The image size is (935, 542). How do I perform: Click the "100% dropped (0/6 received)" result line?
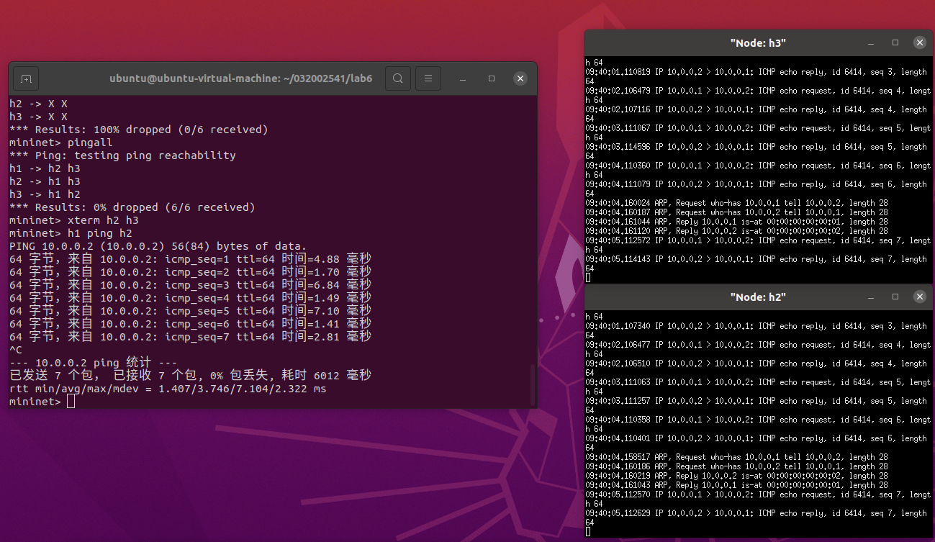pos(139,130)
